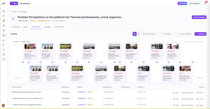The image size is (210, 109).
Task: Click the Paused status tag
Action: (33, 21)
